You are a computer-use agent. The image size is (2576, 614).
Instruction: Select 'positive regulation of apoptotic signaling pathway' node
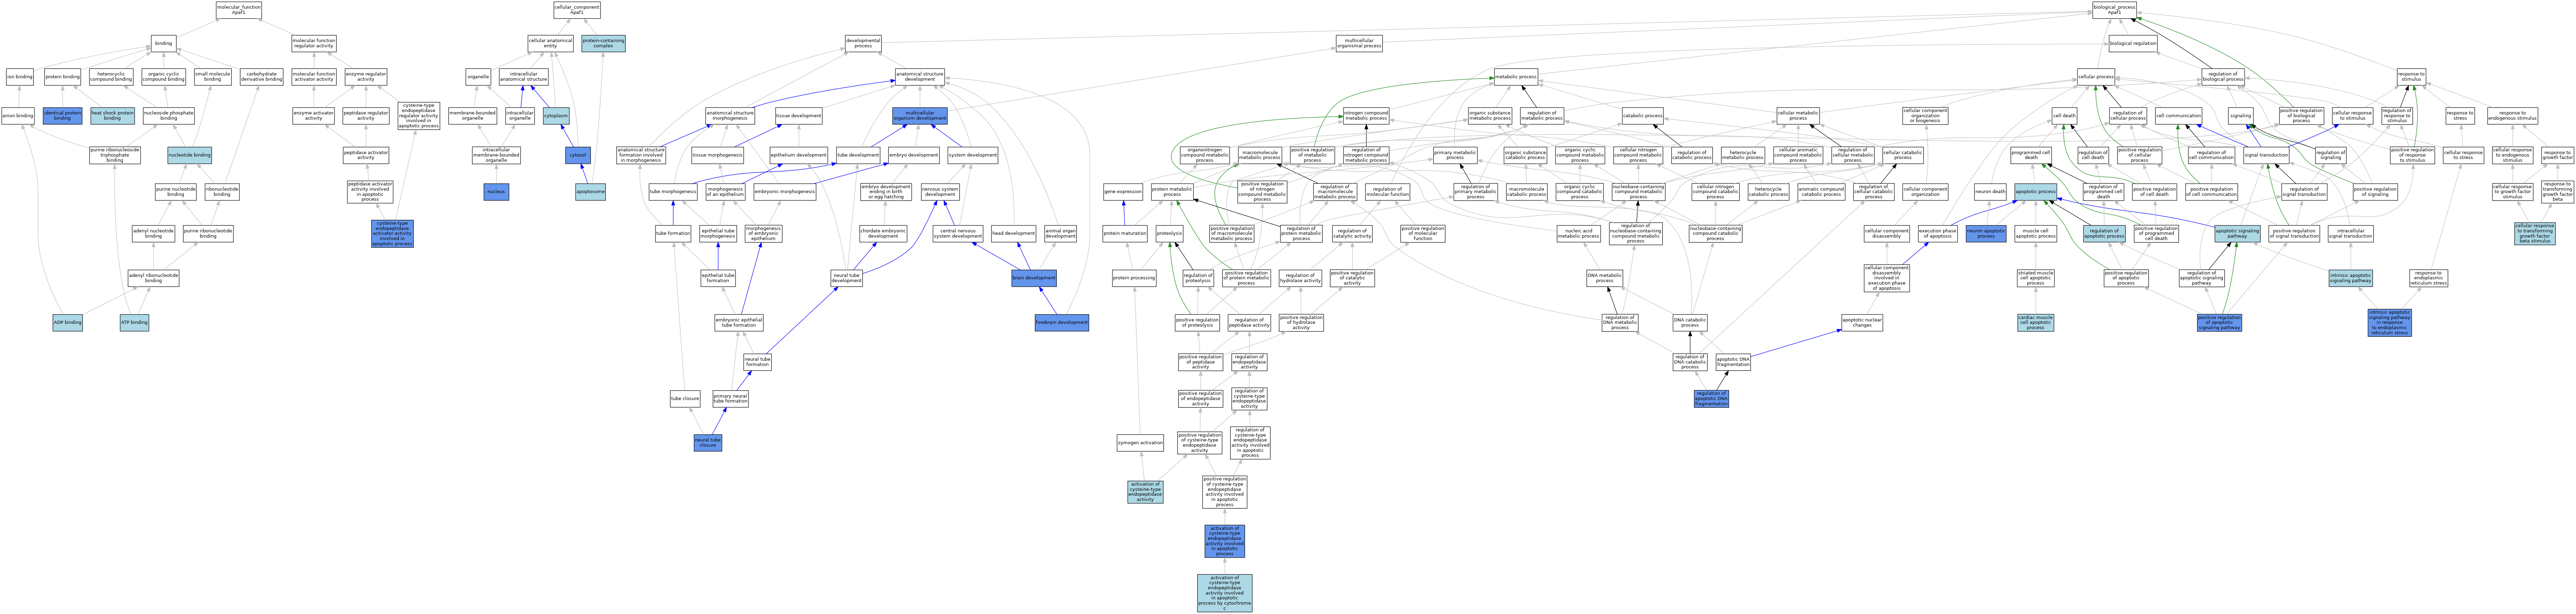[2219, 323]
